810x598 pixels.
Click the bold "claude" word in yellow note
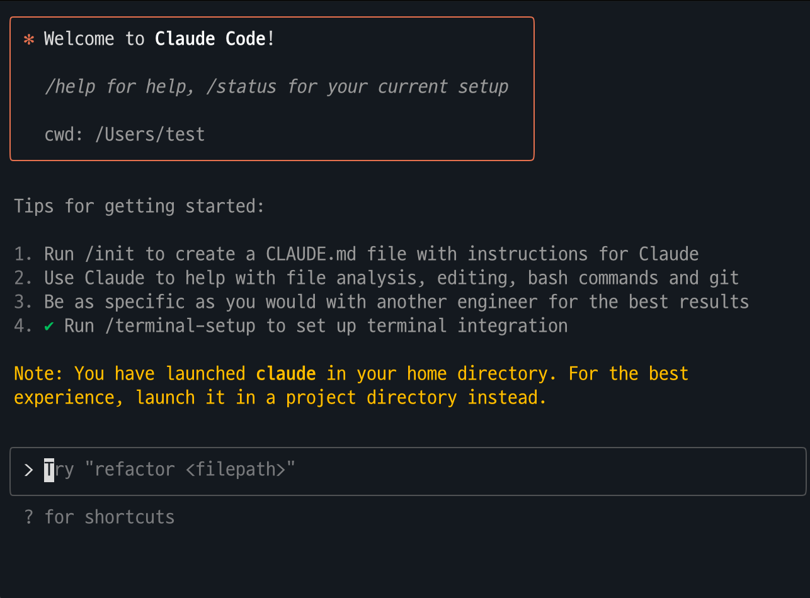point(286,374)
